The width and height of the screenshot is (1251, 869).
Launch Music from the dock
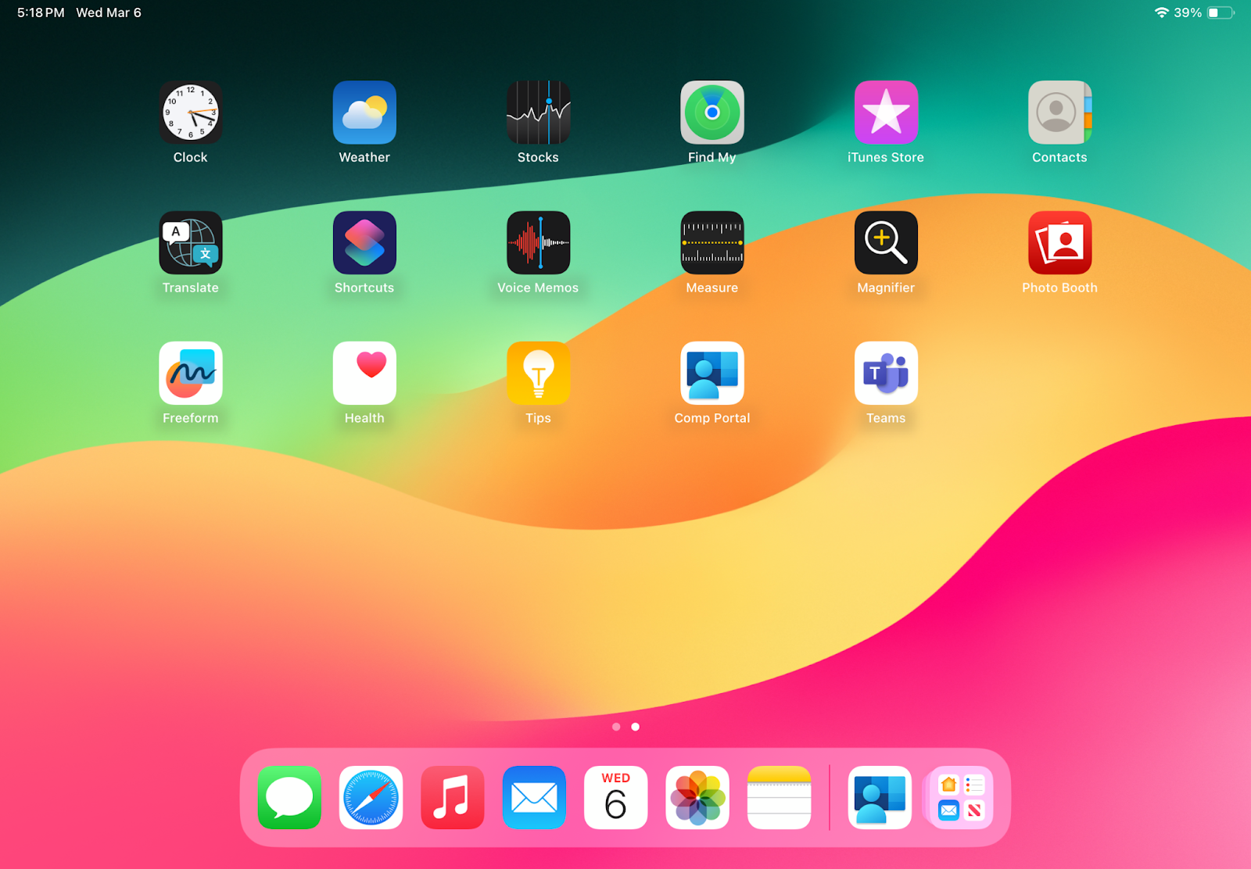point(452,798)
